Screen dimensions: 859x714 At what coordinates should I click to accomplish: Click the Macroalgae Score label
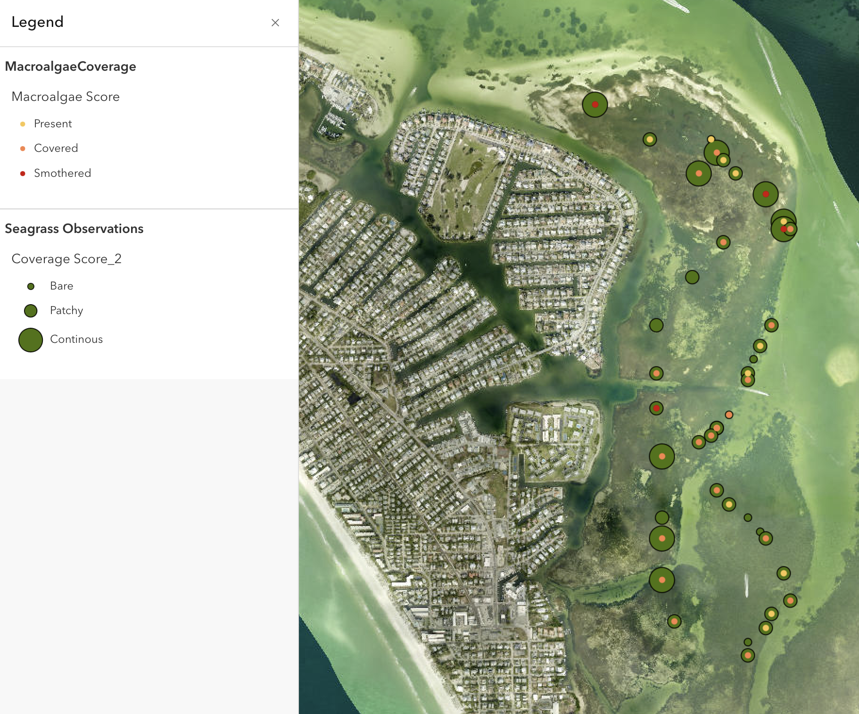(66, 97)
